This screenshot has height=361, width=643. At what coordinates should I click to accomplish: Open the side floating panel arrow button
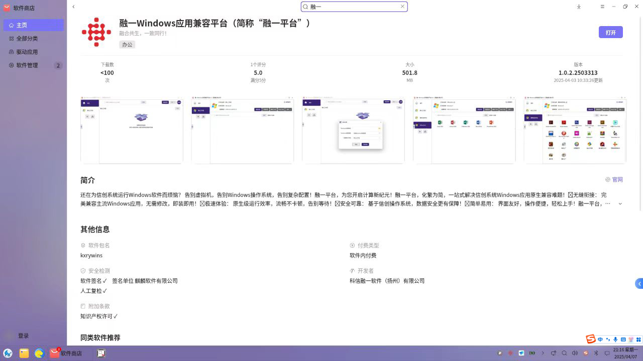(x=639, y=284)
